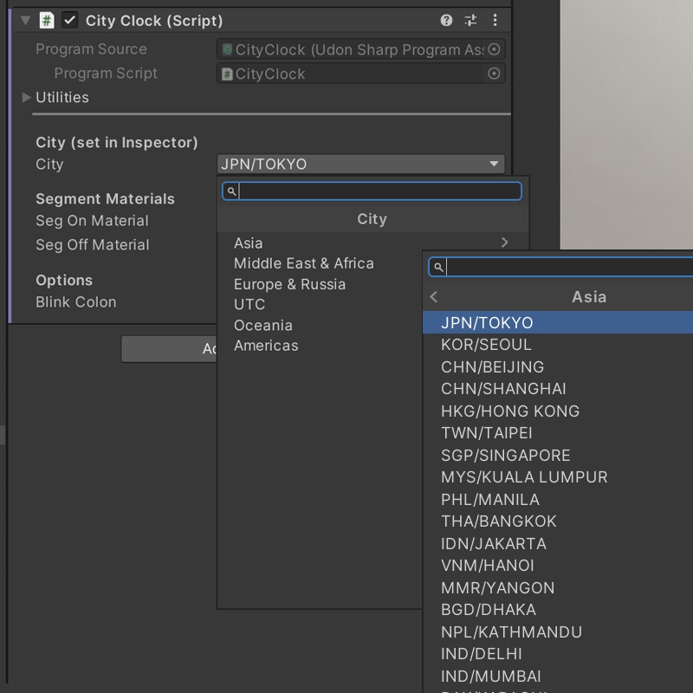Choose CHN/SHANGHAI from Asia list
693x693 pixels.
coord(558,389)
